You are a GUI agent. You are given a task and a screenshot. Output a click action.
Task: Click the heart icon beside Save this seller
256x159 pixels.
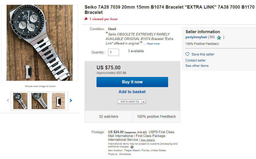tap(187, 54)
